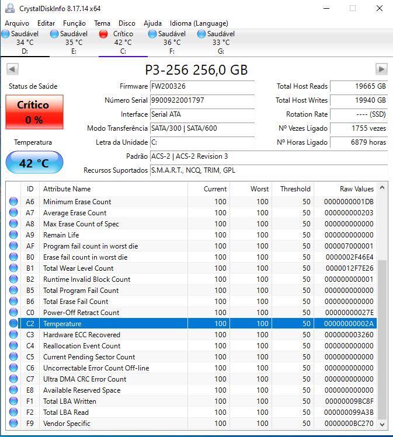Click status orb of Runtime Invalid Block Count
This screenshot has width=393, height=437.
13,279
